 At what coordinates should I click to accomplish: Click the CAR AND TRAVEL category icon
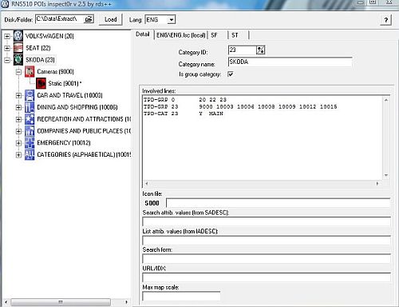(30, 95)
